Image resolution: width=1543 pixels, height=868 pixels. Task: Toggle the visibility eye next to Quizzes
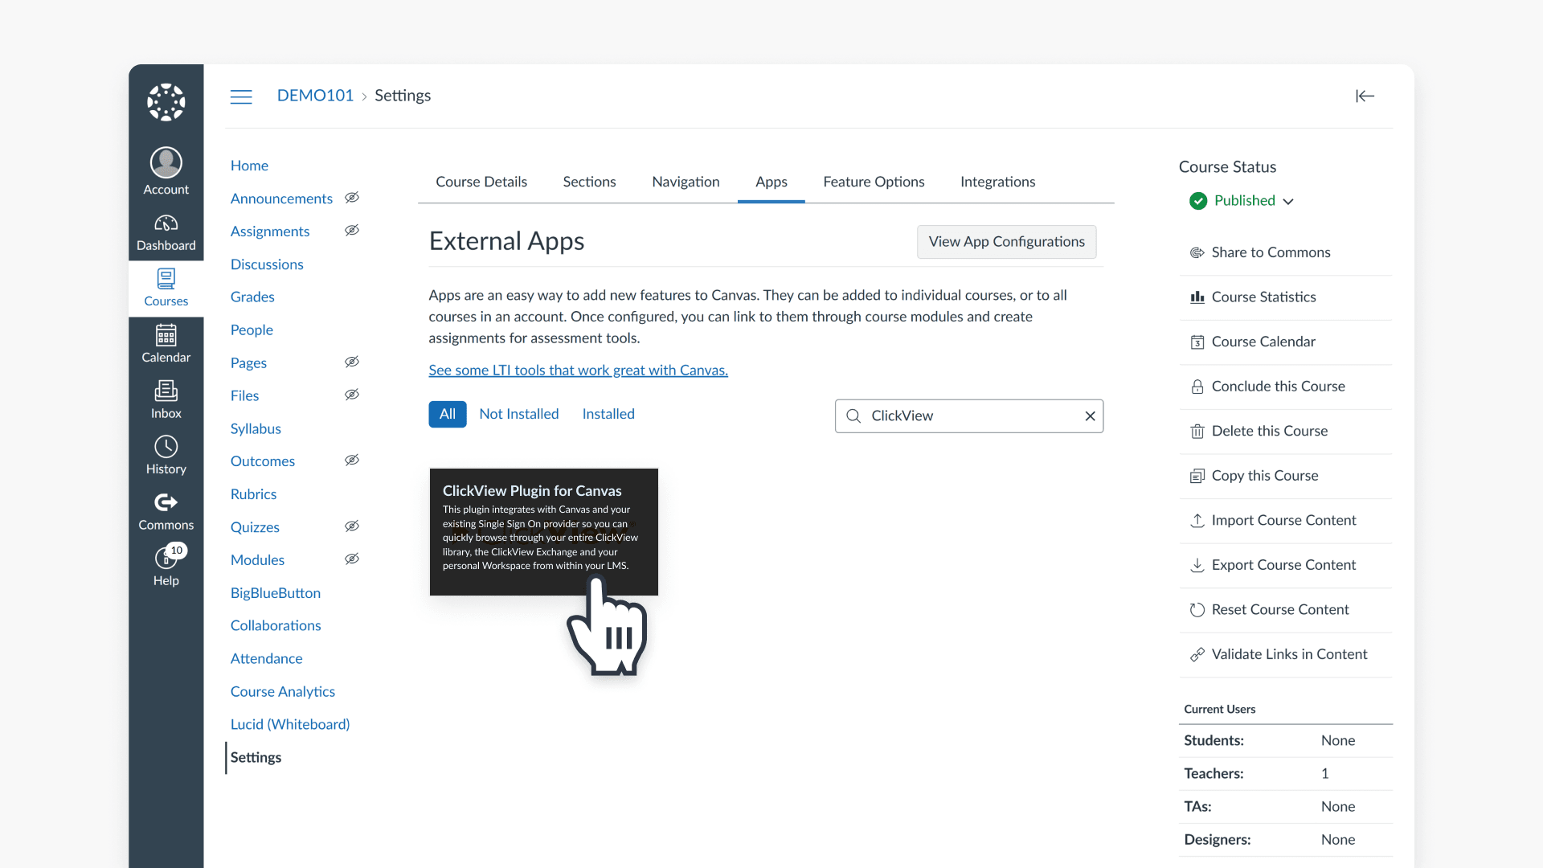[x=351, y=526]
